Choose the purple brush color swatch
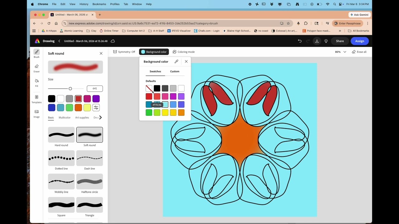 [x=96, y=99]
